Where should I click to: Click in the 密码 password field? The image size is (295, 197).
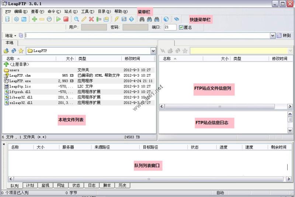click(135, 27)
